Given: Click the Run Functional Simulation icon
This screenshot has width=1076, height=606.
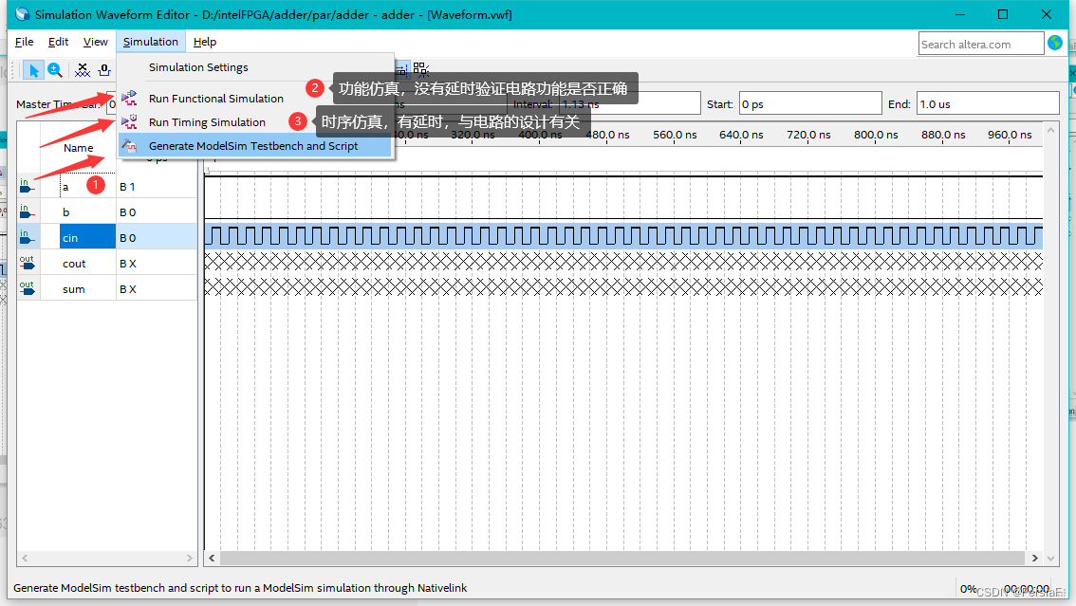Looking at the screenshot, I should click(129, 98).
